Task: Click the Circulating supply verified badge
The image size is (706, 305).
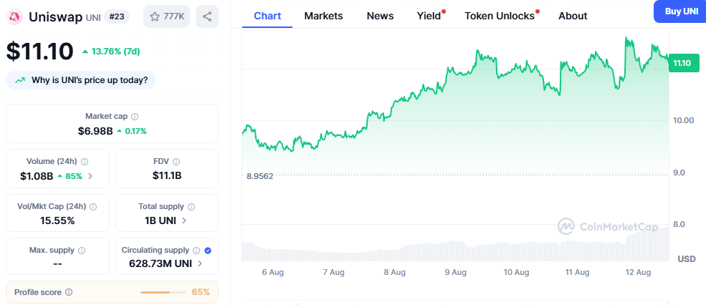Action: click(x=208, y=251)
